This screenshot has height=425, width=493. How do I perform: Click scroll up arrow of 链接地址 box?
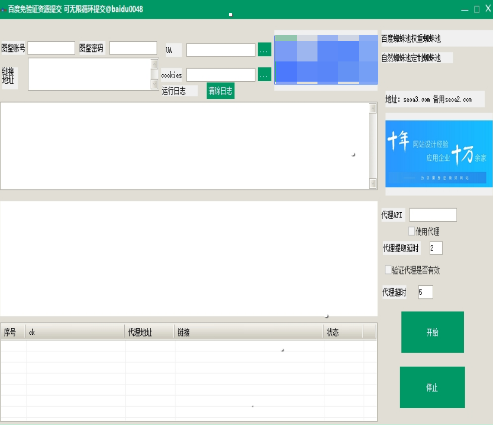[154, 64]
